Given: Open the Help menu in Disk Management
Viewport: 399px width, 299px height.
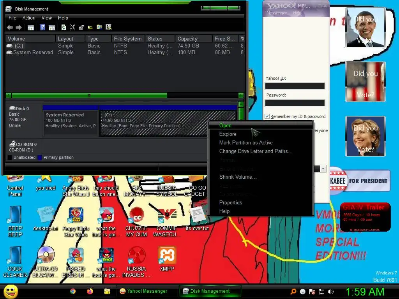Looking at the screenshot, I should pyautogui.click(x=63, y=18).
